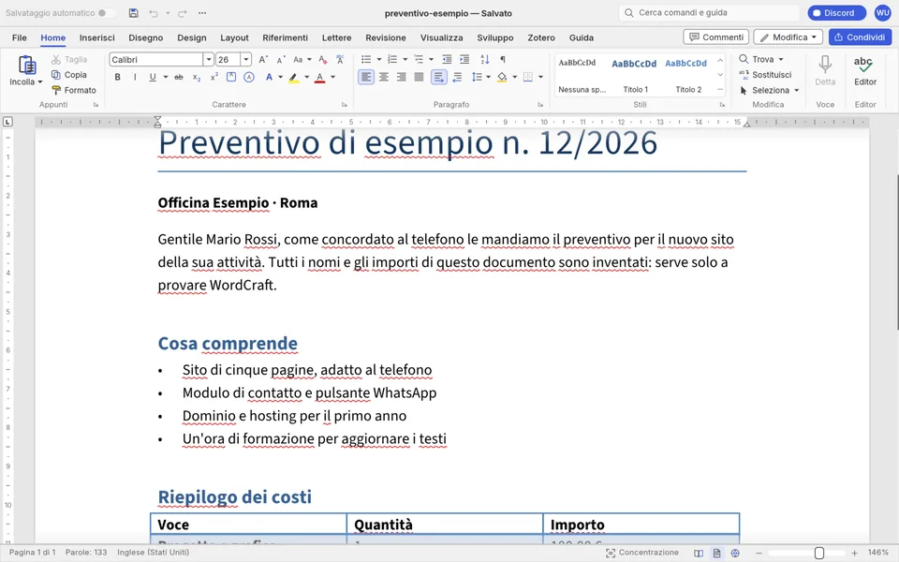This screenshot has width=899, height=562.
Task: Increase font size with the grow font icon
Action: pyautogui.click(x=262, y=59)
